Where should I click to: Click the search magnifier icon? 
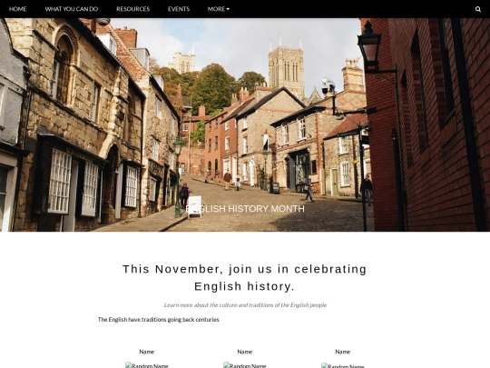tap(478, 9)
